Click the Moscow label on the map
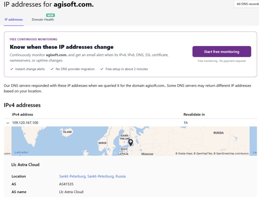259x197 pixels. (x=147, y=154)
